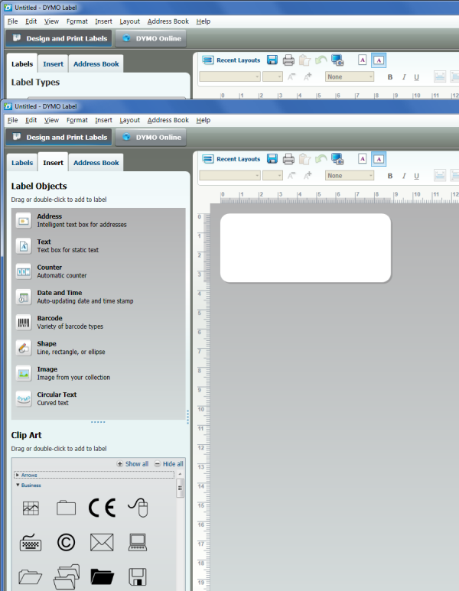Select the copyright symbol clip art

point(66,542)
